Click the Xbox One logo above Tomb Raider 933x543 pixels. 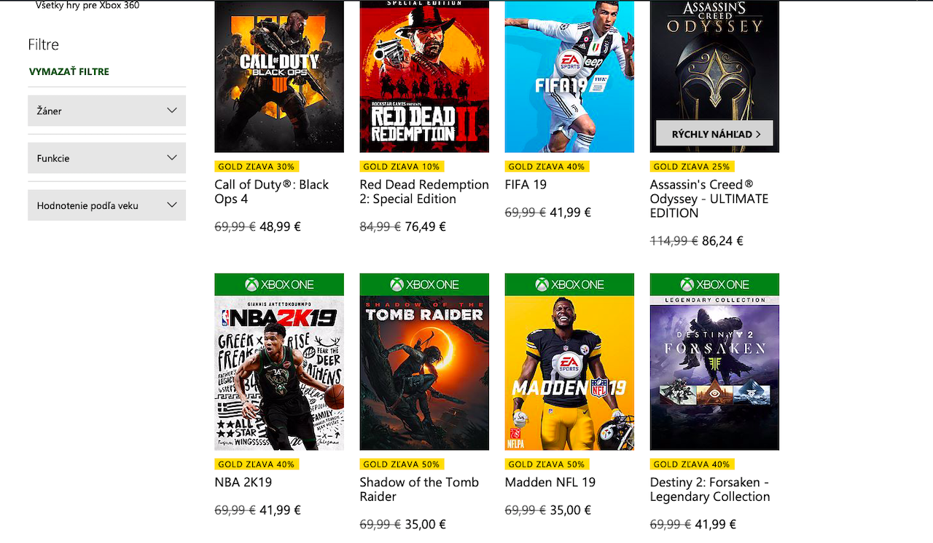point(424,285)
